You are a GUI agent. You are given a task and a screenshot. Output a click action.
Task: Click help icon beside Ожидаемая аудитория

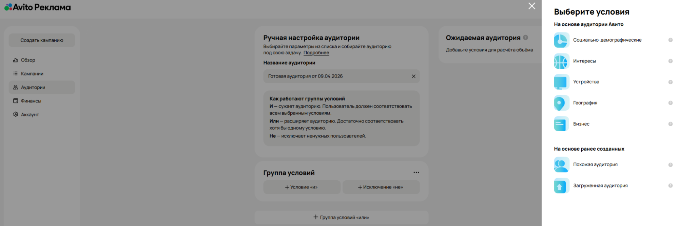[x=525, y=38]
